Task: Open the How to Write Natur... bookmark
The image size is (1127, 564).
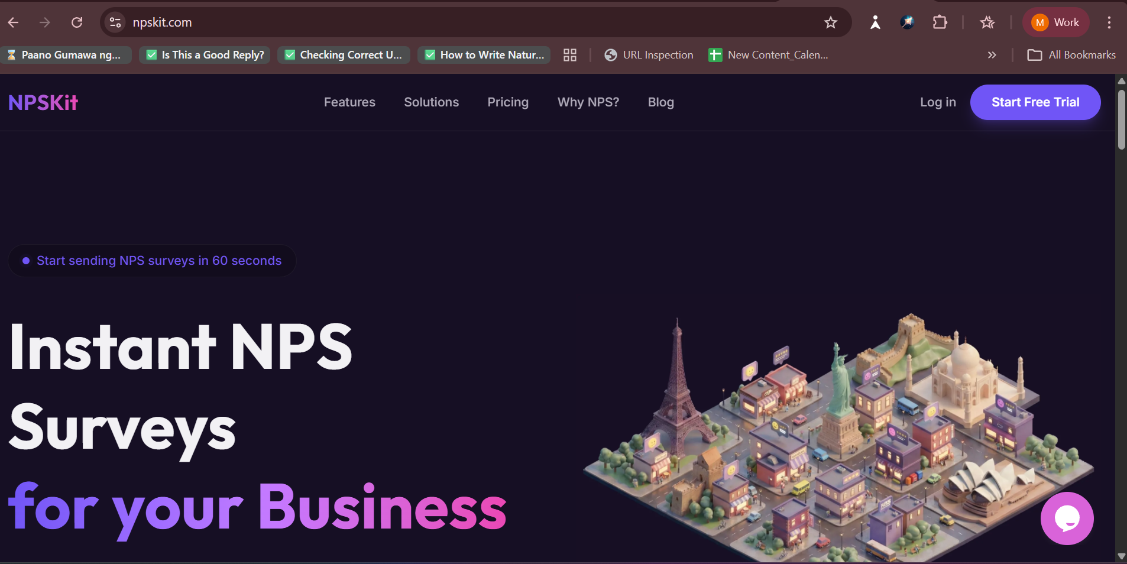Action: [x=484, y=55]
